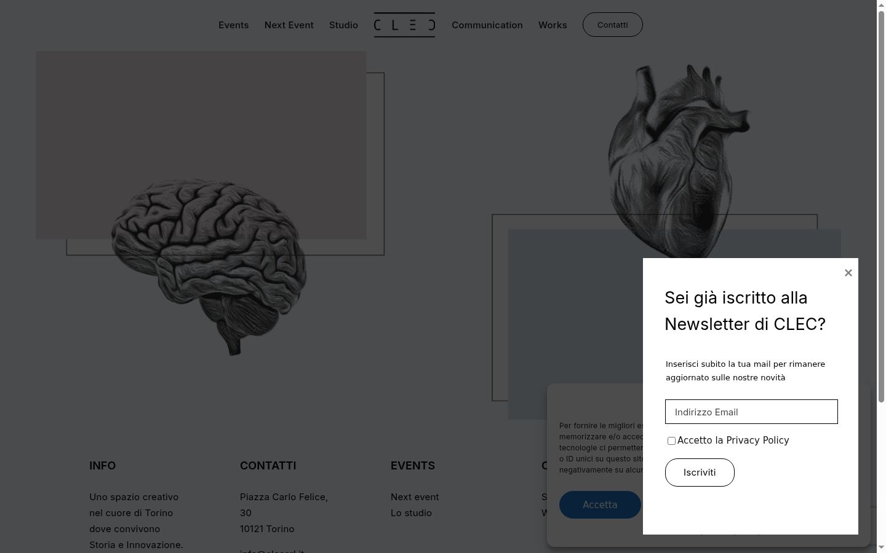The width and height of the screenshot is (886, 553).
Task: Click Accetta on the cookie banner
Action: [600, 504]
